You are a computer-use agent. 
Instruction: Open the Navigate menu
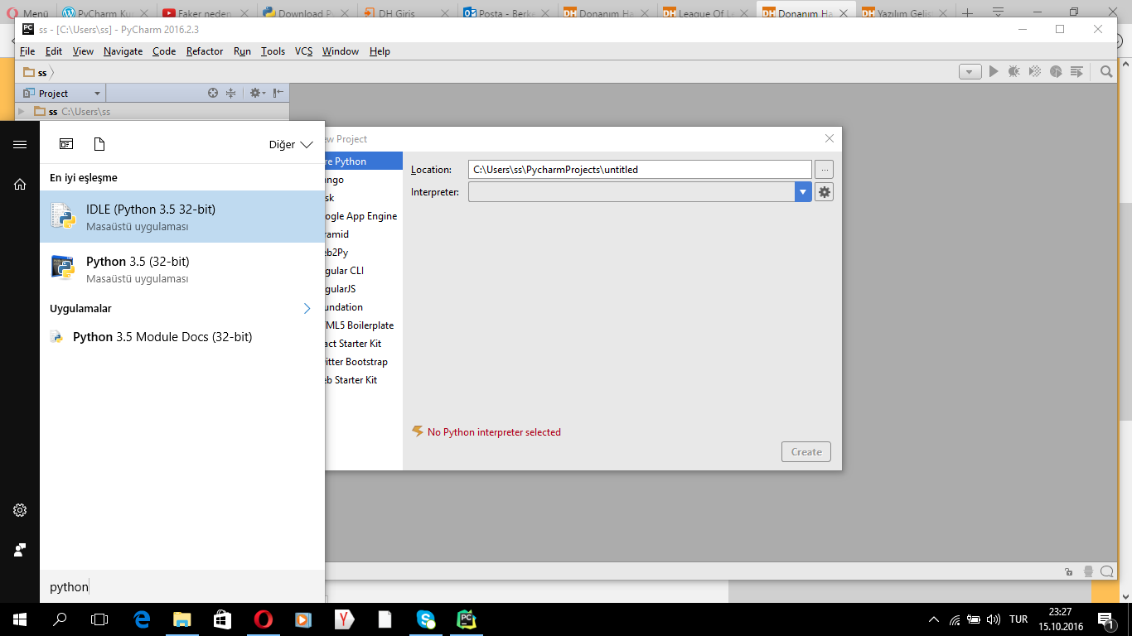(123, 51)
